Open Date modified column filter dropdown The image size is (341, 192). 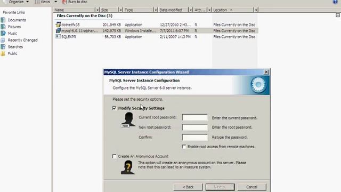click(191, 10)
